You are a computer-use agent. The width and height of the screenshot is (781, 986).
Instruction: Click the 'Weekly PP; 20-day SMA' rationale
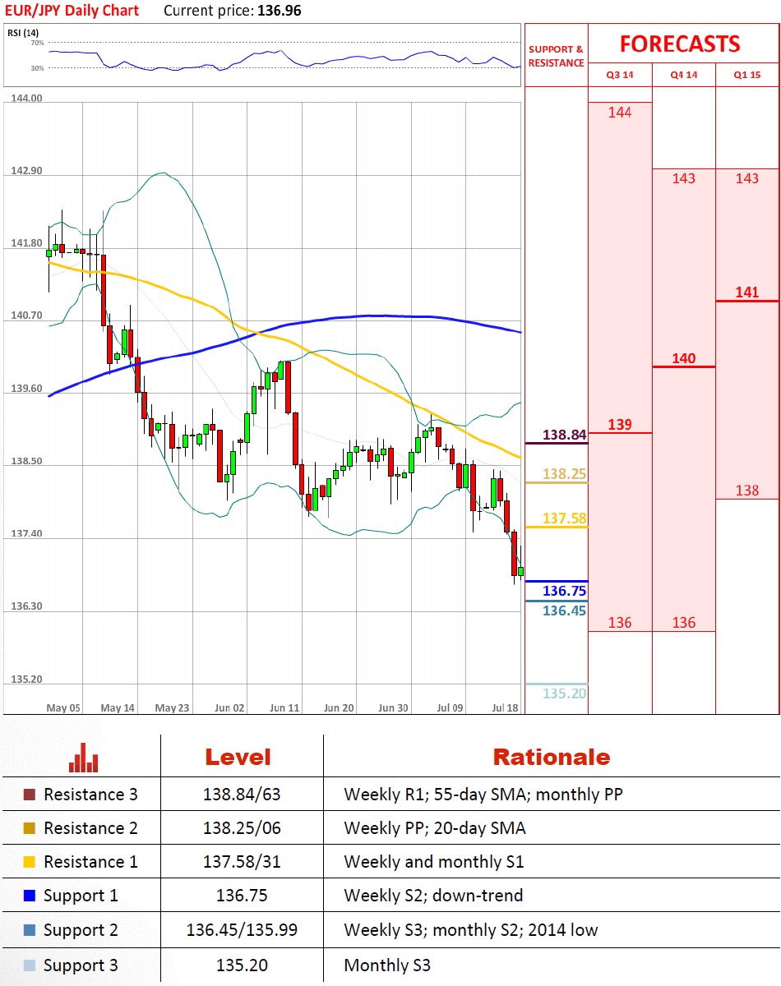(435, 828)
